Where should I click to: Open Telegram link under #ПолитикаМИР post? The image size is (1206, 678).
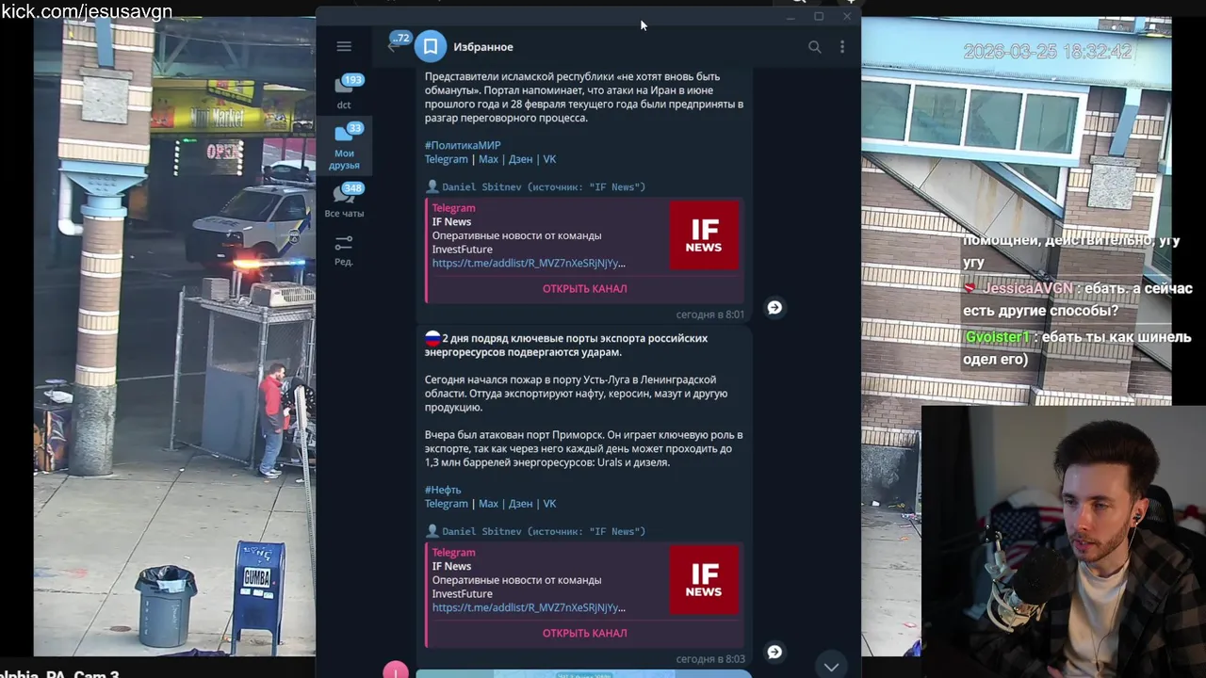447,159
